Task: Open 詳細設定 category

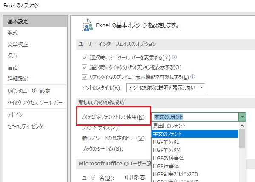Action: pyautogui.click(x=18, y=79)
